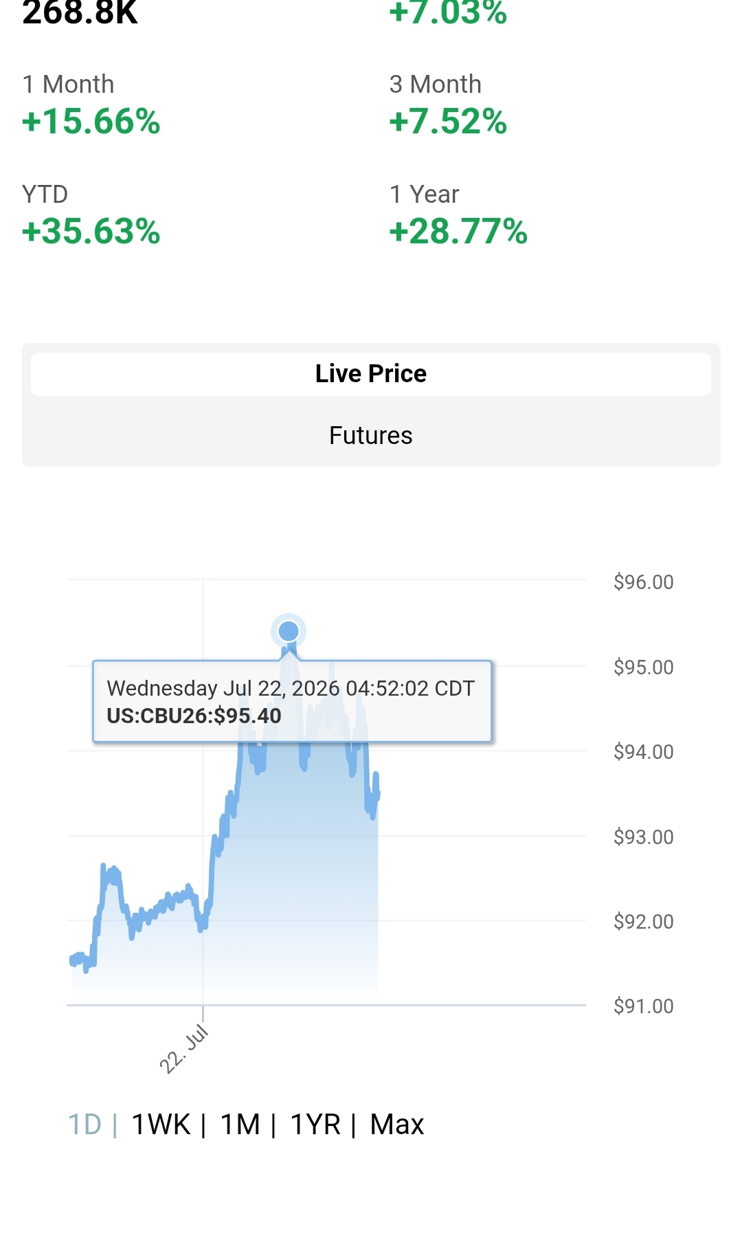
Task: Click the 1 Year +28.77% value
Action: pyautogui.click(x=458, y=232)
